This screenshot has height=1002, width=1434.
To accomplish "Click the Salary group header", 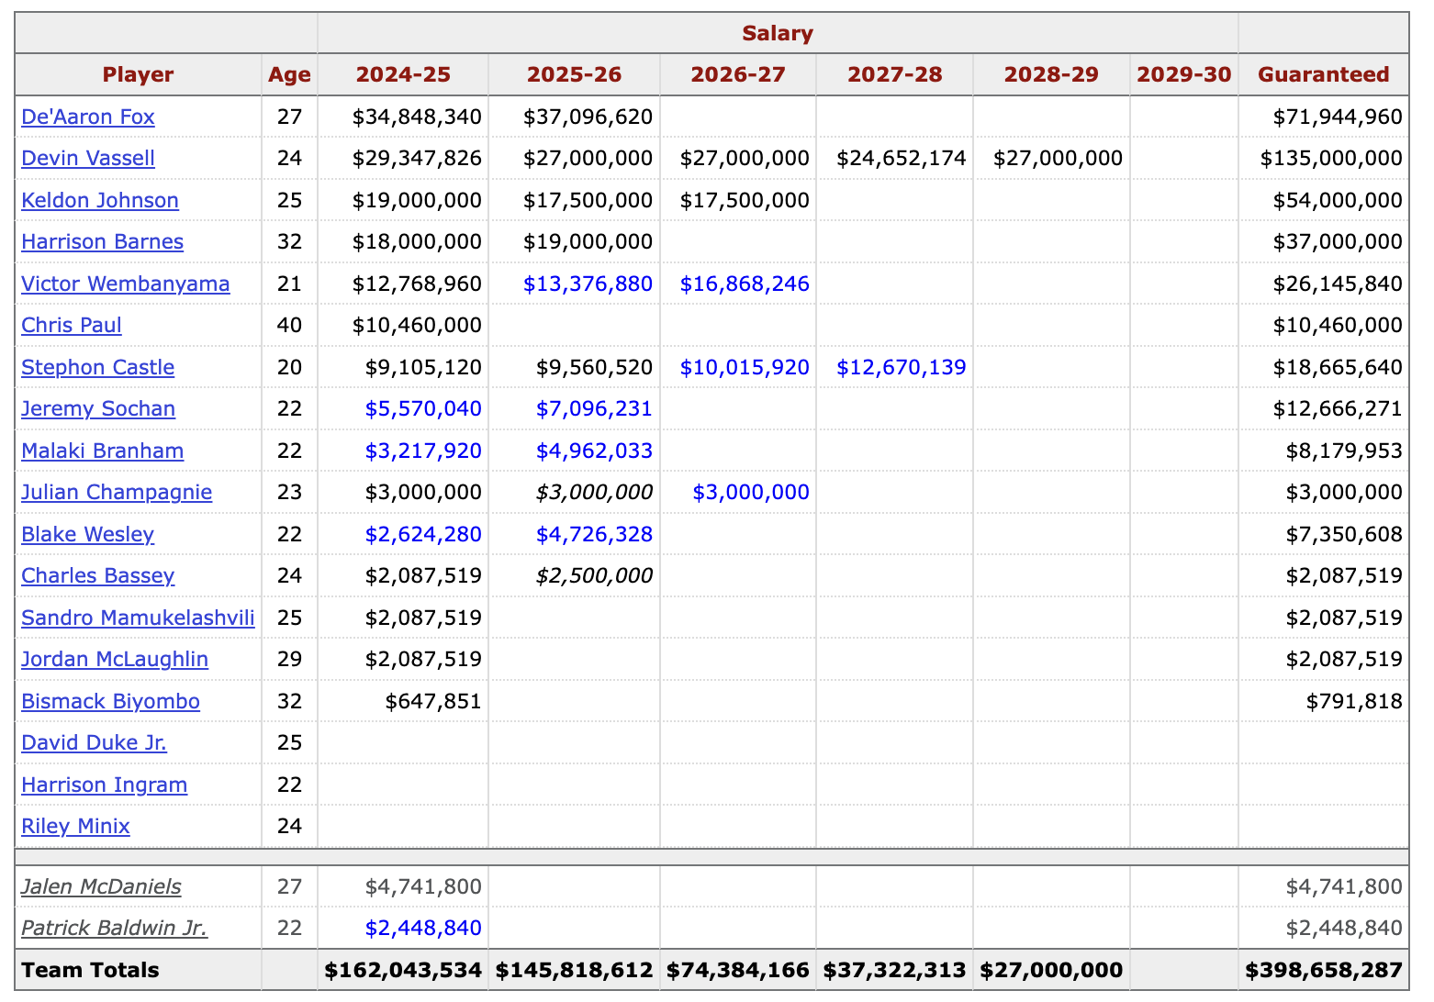I will [778, 33].
